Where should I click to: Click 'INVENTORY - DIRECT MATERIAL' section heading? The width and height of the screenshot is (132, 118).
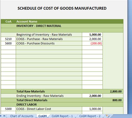(39, 26)
